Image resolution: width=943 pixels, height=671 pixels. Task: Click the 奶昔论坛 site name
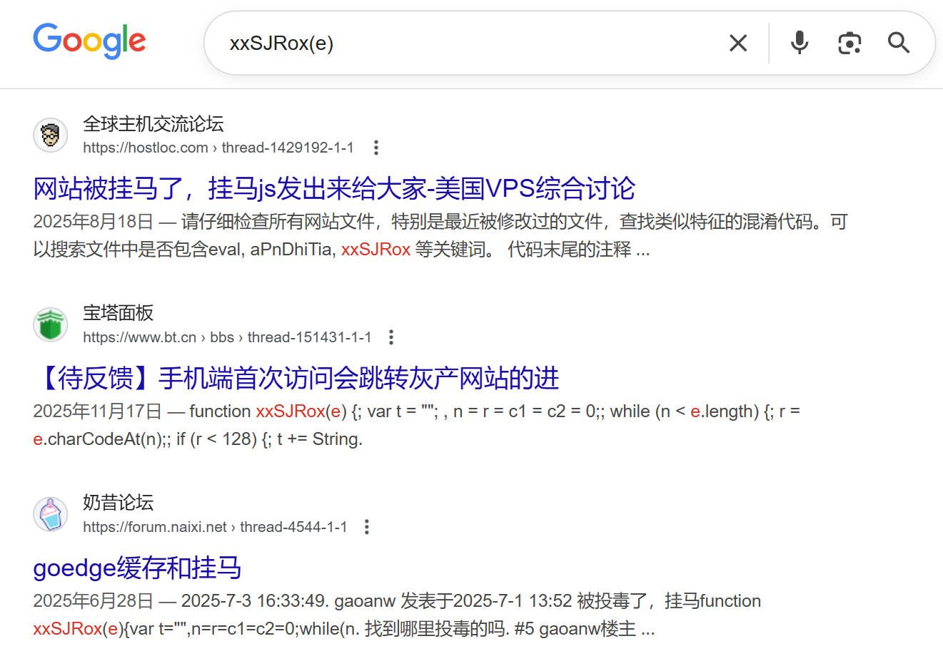pyautogui.click(x=118, y=503)
